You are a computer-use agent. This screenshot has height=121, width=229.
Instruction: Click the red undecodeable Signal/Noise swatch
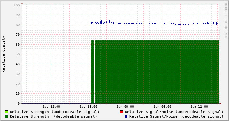121,112
